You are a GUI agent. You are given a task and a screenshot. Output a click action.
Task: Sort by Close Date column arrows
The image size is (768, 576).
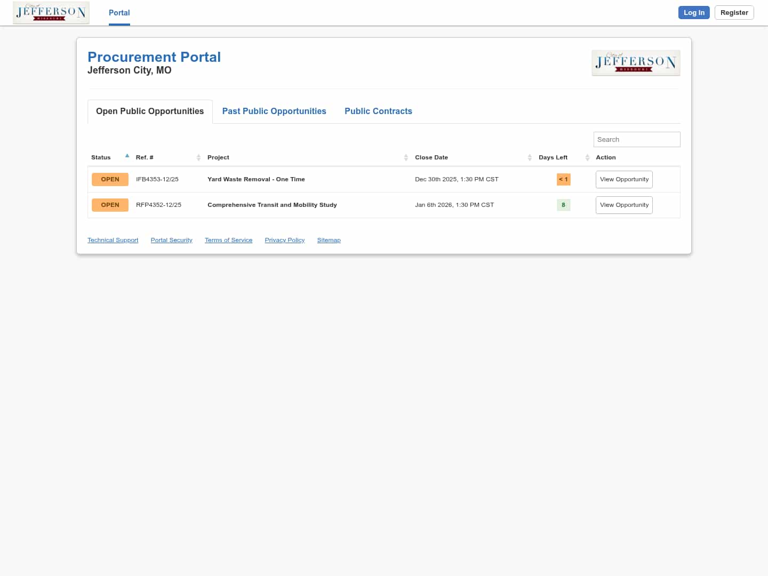530,157
